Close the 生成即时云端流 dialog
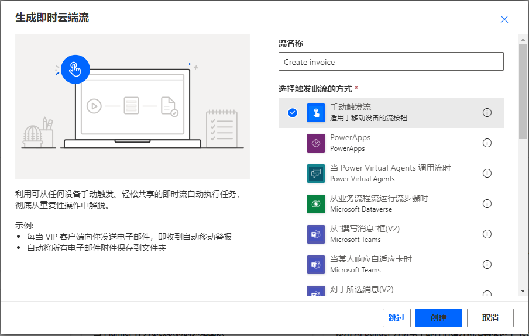The height and width of the screenshot is (336, 529). coord(504,19)
